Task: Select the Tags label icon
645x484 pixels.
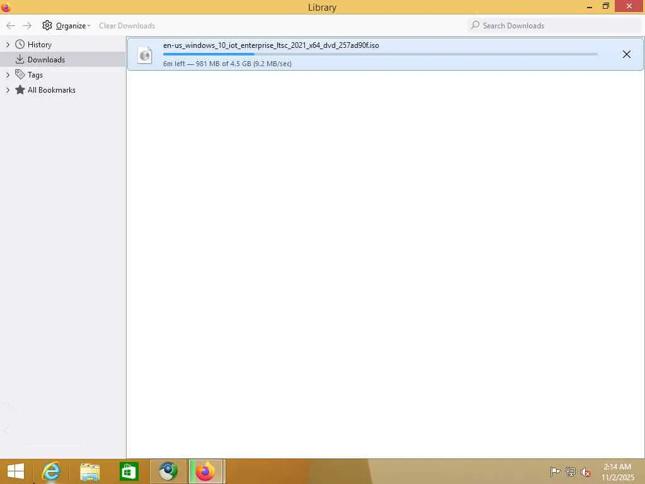Action: pyautogui.click(x=20, y=74)
